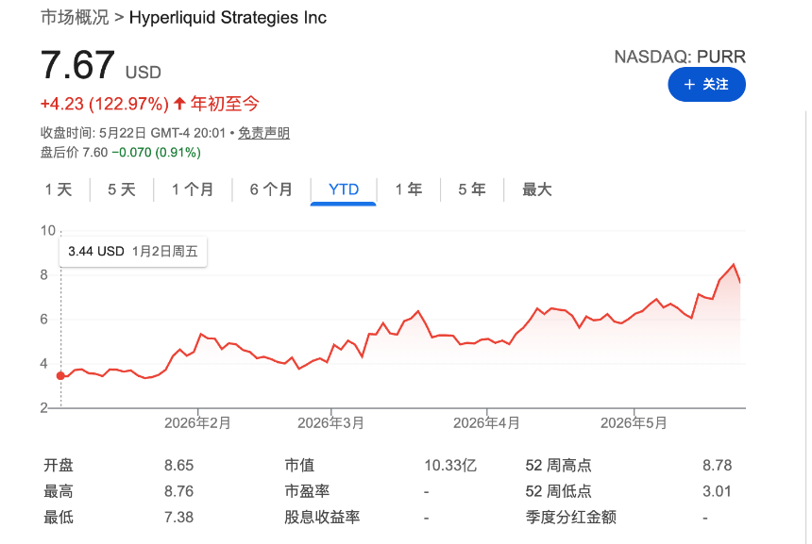Select the YTD tab
The width and height of the screenshot is (812, 544).
(x=344, y=190)
